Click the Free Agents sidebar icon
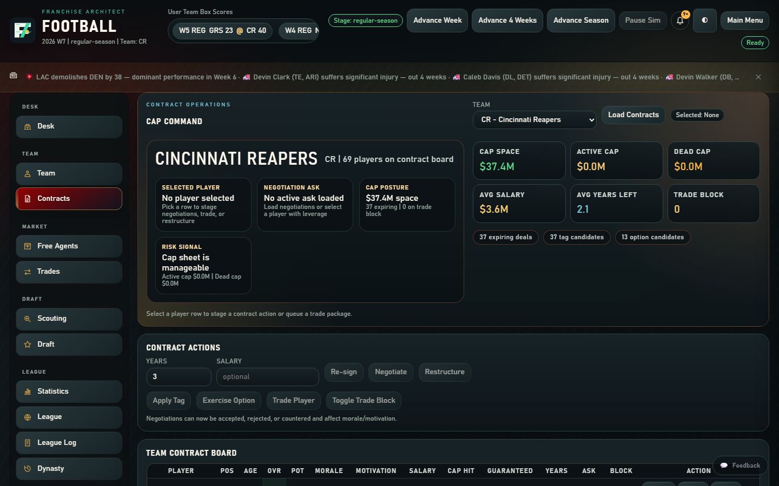 coord(28,246)
